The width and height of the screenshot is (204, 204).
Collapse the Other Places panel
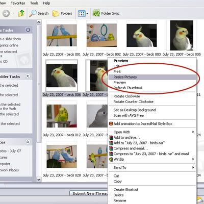[x=28, y=142]
